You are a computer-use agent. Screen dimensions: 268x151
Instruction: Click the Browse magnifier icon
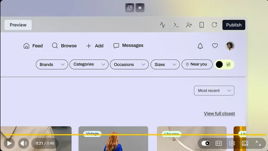pos(55,46)
